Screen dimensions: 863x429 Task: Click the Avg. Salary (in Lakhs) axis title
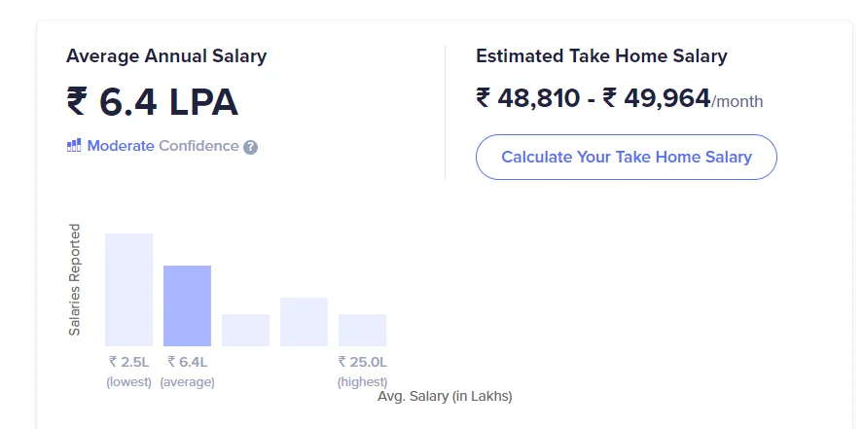pyautogui.click(x=444, y=396)
